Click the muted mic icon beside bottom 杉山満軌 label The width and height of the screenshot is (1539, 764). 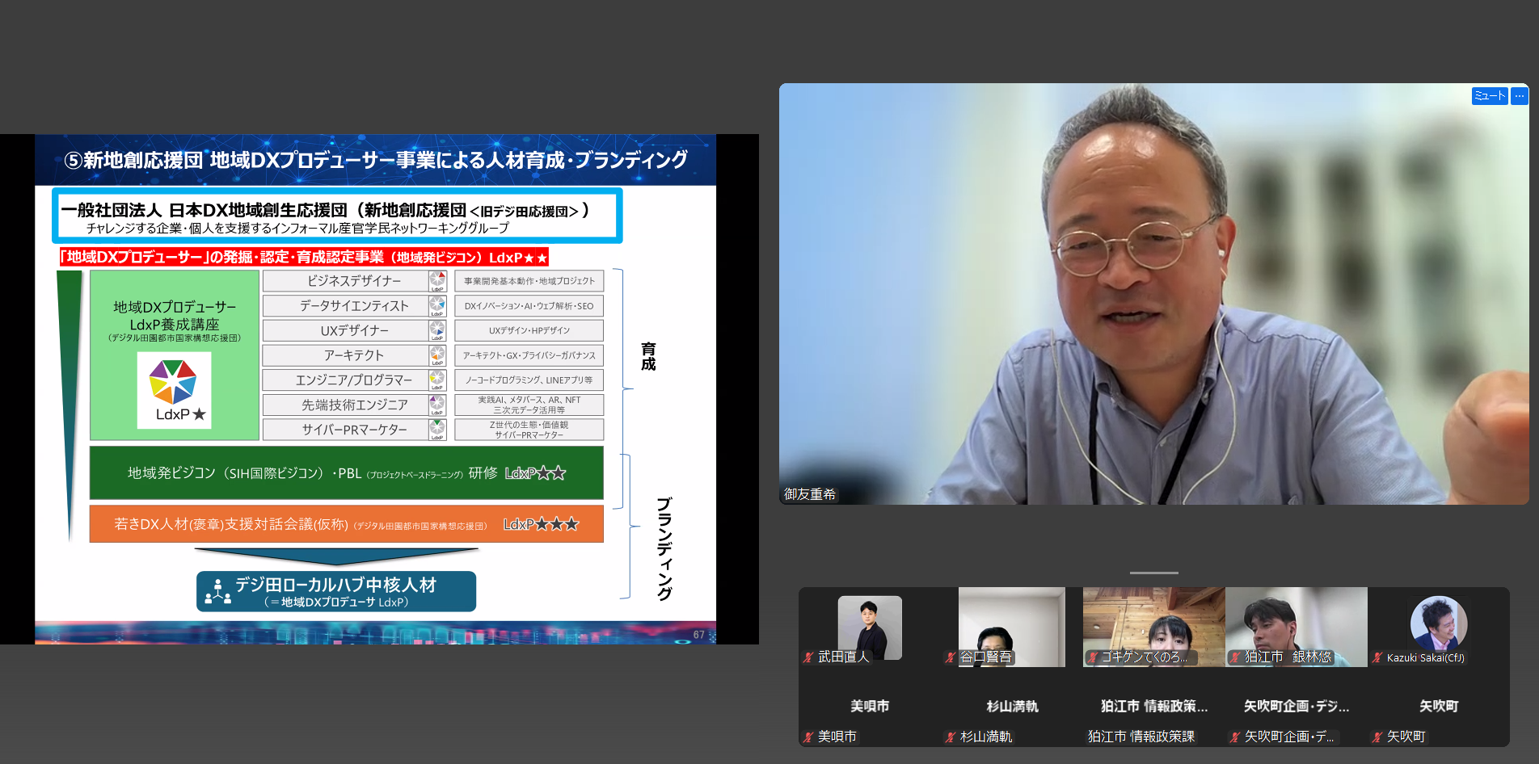click(950, 737)
